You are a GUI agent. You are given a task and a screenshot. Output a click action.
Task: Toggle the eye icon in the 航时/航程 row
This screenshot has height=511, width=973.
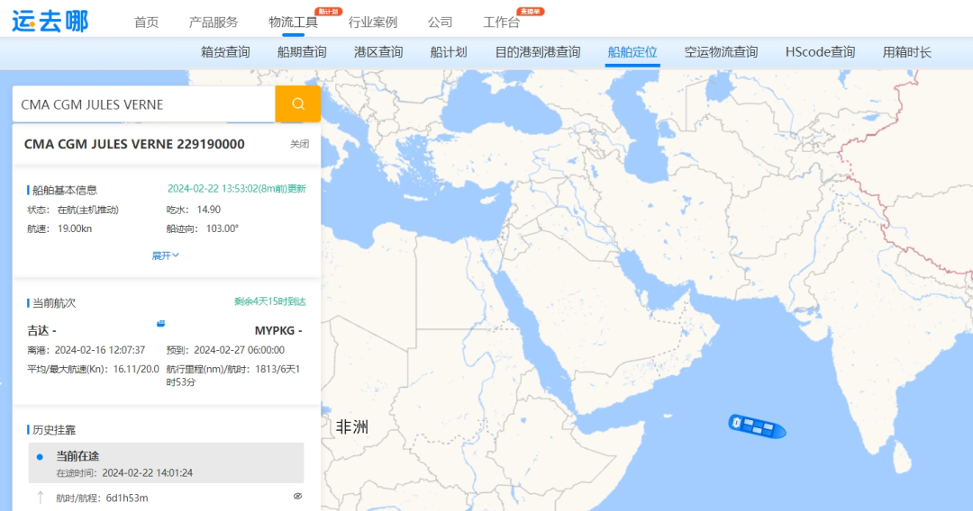click(298, 497)
